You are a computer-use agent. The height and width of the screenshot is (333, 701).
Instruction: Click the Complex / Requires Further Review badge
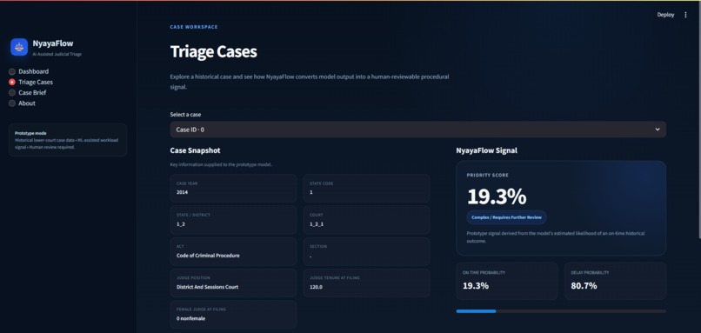coord(506,217)
